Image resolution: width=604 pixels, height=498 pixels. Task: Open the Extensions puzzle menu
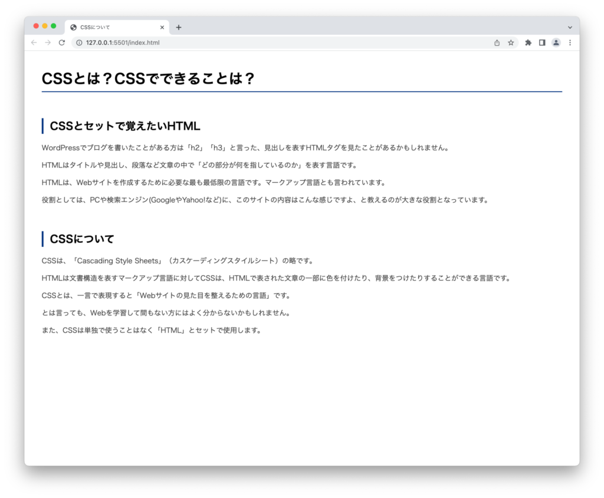coord(528,42)
